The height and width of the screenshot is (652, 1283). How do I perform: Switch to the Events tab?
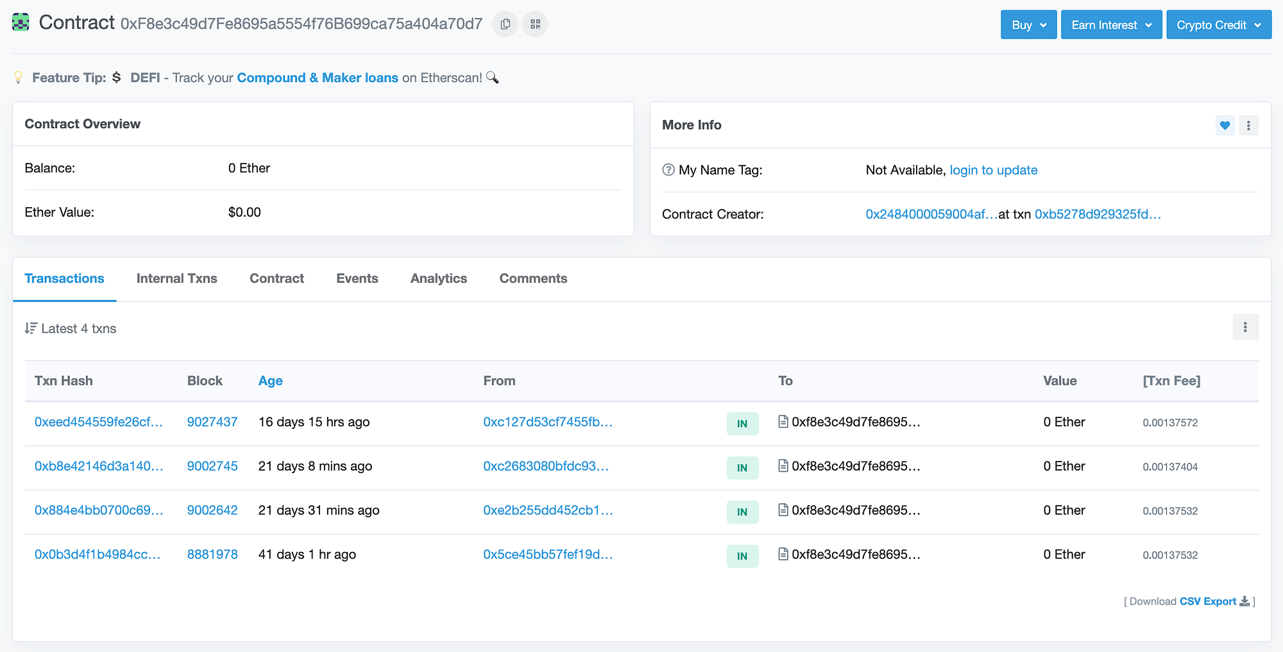pyautogui.click(x=357, y=279)
